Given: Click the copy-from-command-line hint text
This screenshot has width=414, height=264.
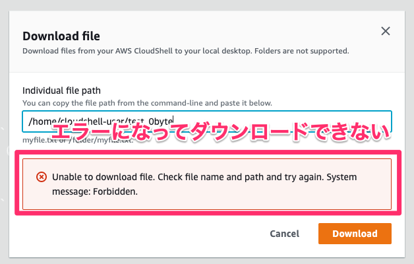Looking at the screenshot, I should click(147, 103).
